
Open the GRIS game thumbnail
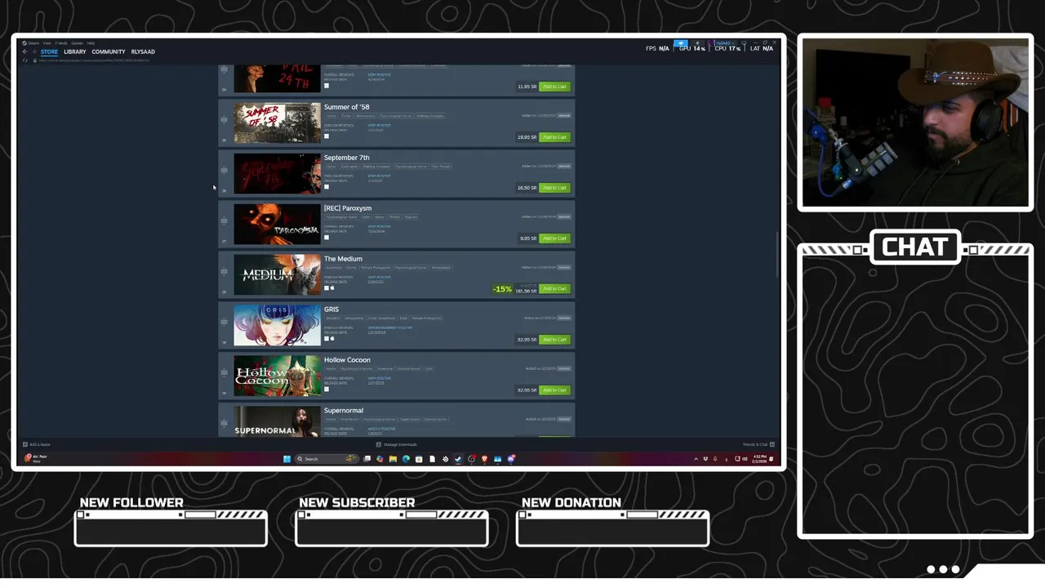278,325
